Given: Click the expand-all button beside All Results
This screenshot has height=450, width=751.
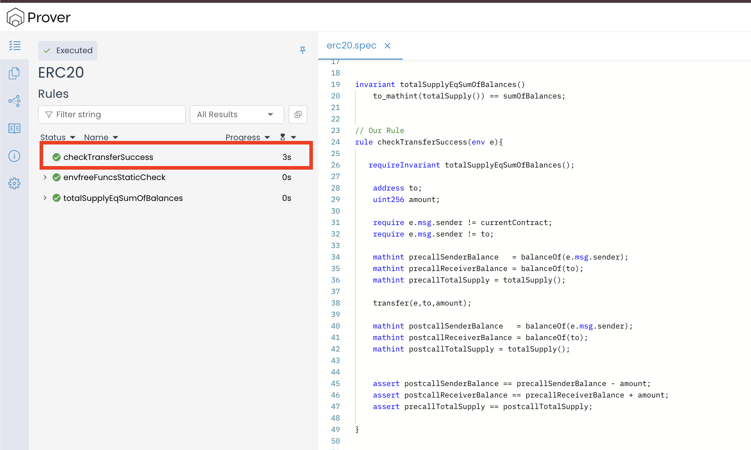Looking at the screenshot, I should point(298,114).
